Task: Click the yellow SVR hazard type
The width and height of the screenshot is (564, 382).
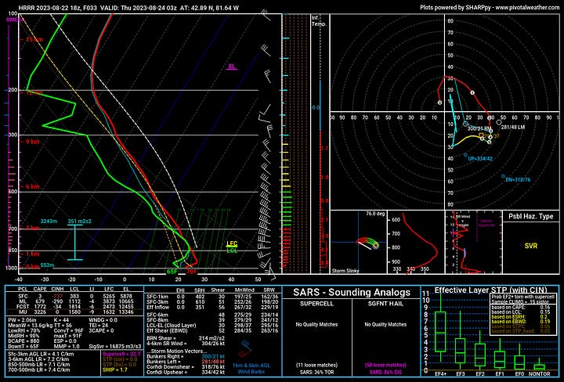Action: click(x=531, y=246)
